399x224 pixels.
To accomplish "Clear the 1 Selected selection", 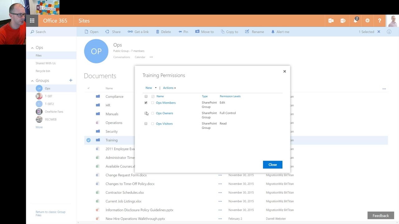I will click(x=379, y=32).
